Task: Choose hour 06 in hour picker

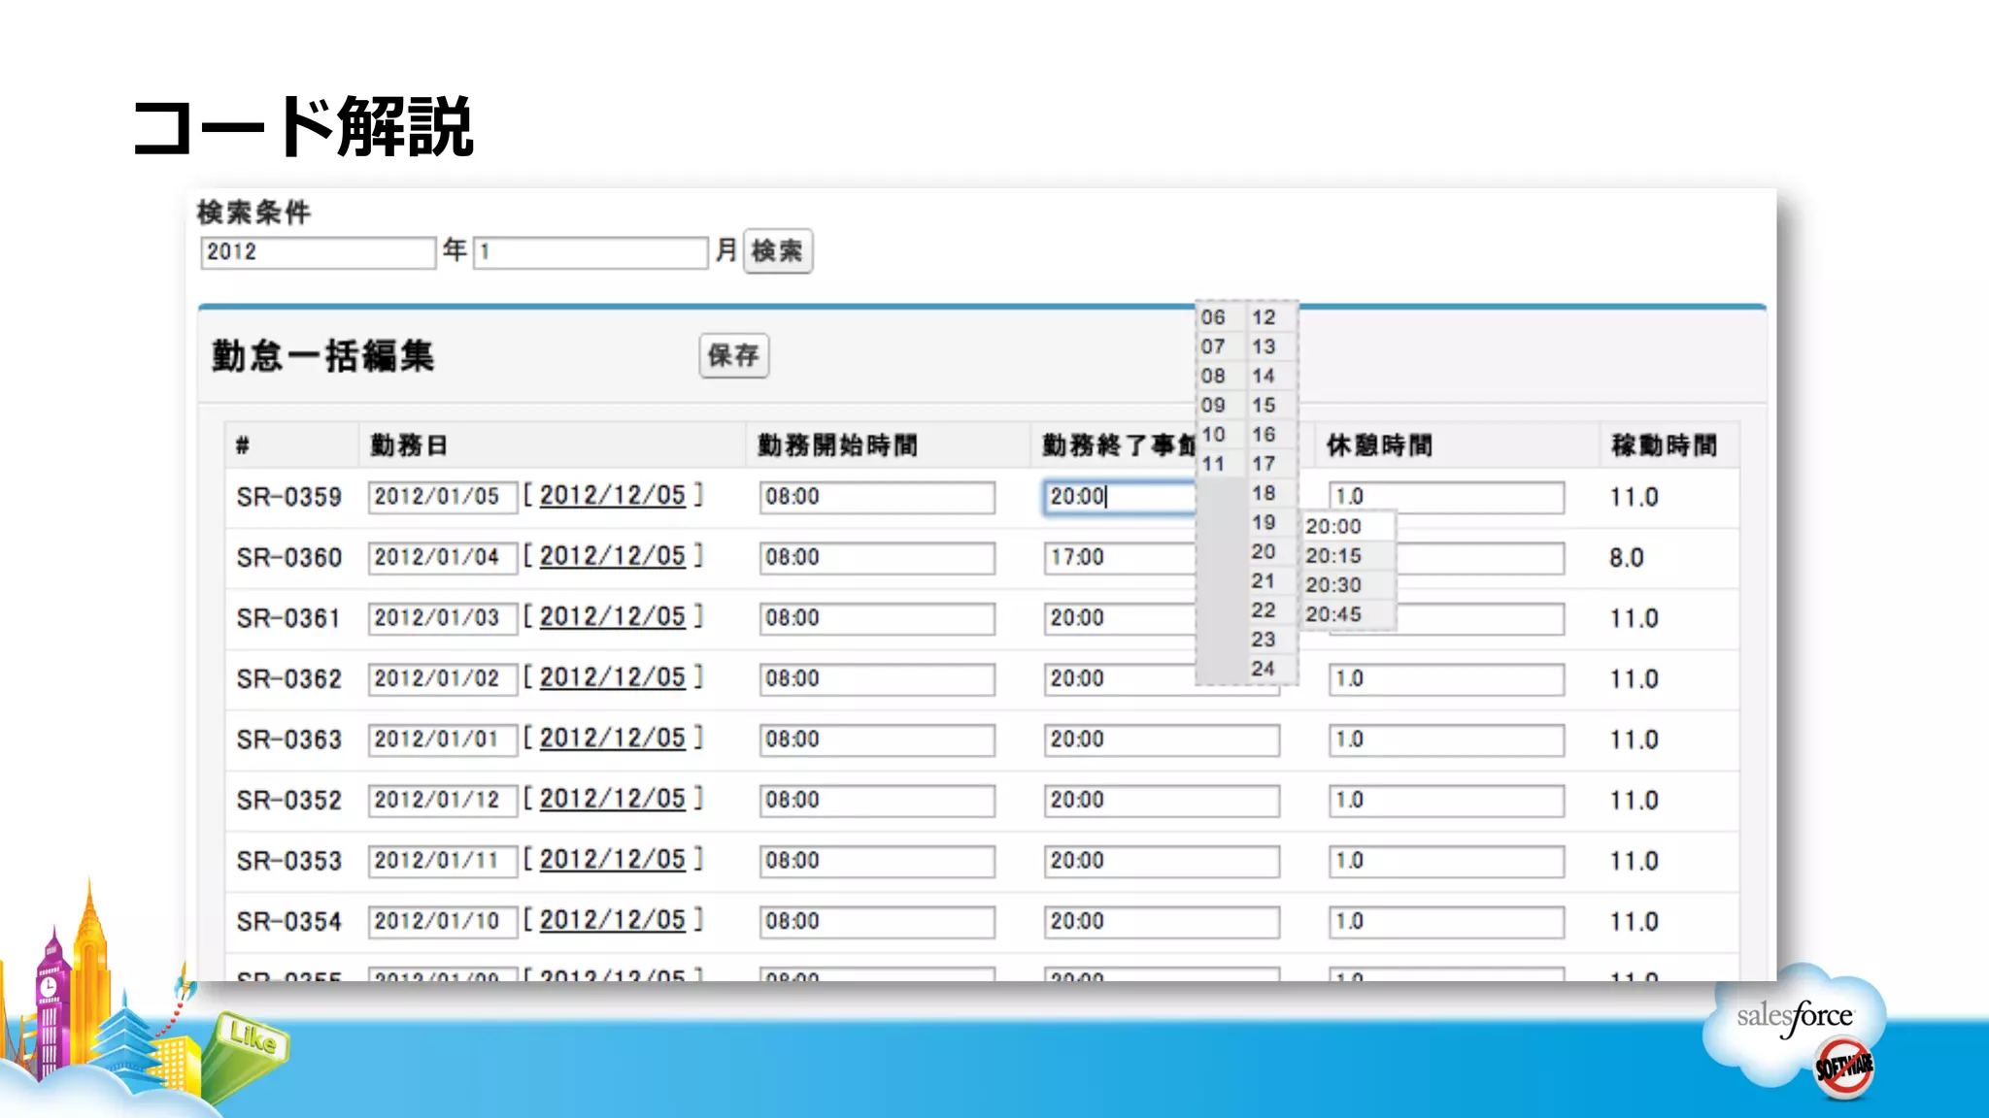Action: pos(1213,317)
